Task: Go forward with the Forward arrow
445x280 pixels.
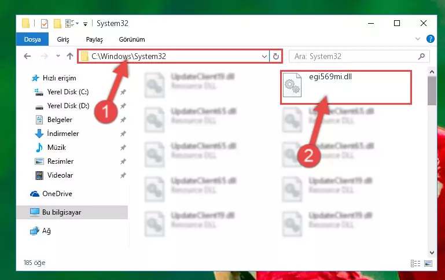Action: click(45, 56)
